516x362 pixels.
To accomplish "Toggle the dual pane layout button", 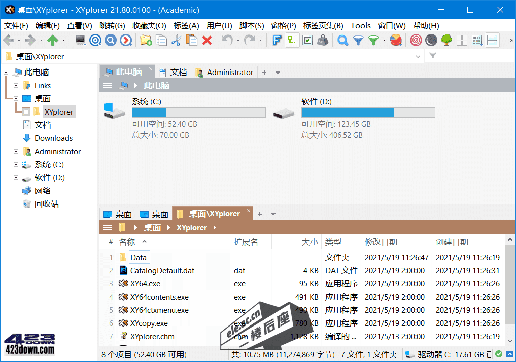I will click(492, 41).
